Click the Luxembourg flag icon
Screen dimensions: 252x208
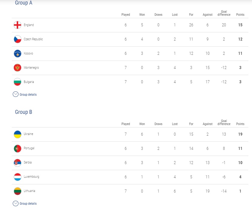(18, 177)
